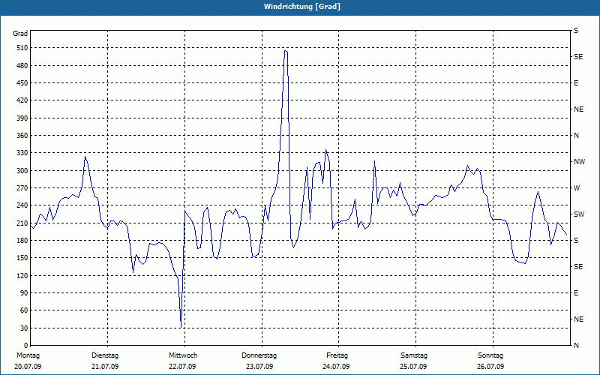The width and height of the screenshot is (600, 375).
Task: Select the '180' y-axis value
Action: point(23,241)
